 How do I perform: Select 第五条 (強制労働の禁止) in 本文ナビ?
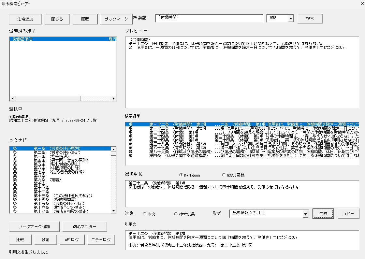coord(60,164)
